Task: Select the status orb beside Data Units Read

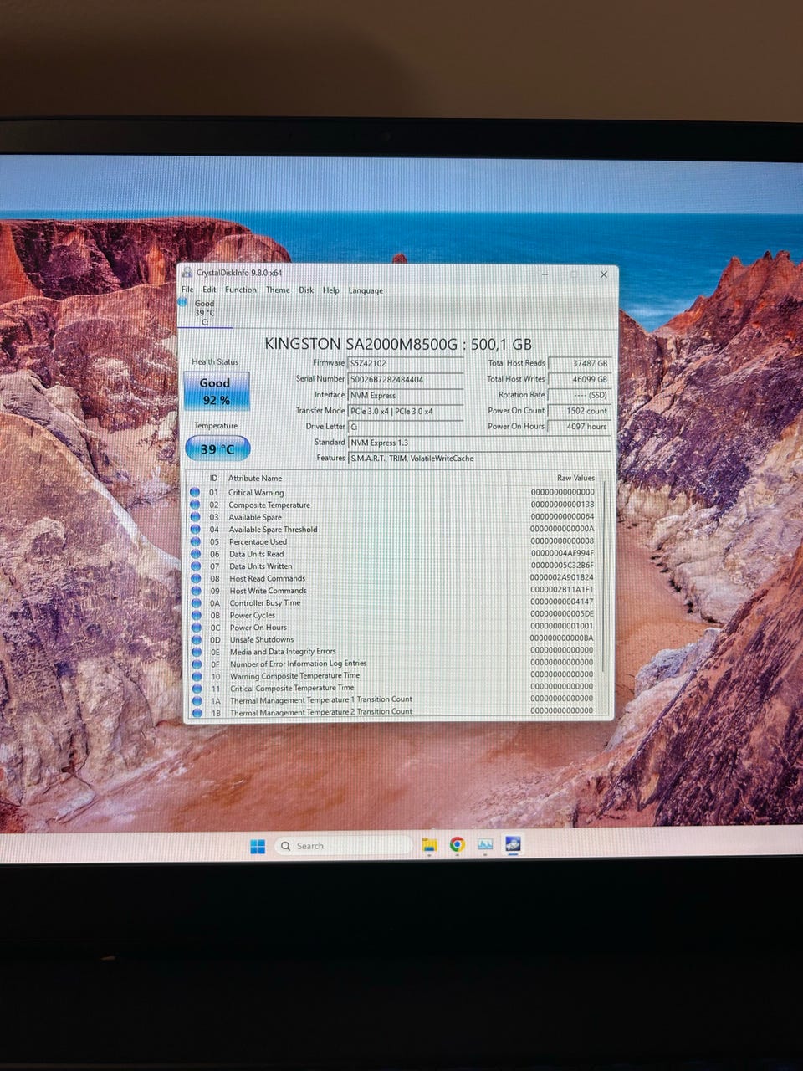Action: [x=195, y=554]
